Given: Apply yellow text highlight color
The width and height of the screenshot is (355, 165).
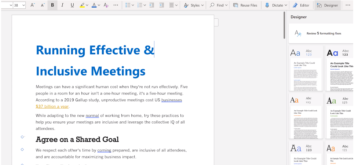Looking at the screenshot, I should point(82,5).
